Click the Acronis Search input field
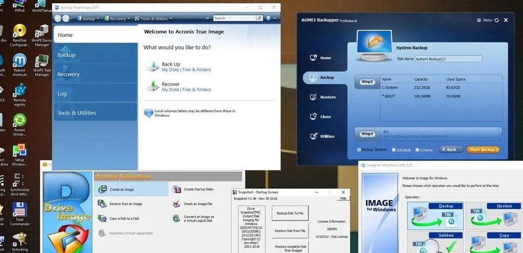Screen dimensions: 523x253 234,18
